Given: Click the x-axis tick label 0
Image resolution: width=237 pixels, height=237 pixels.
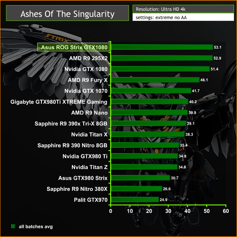Looking at the screenshot, I should [x=111, y=211].
